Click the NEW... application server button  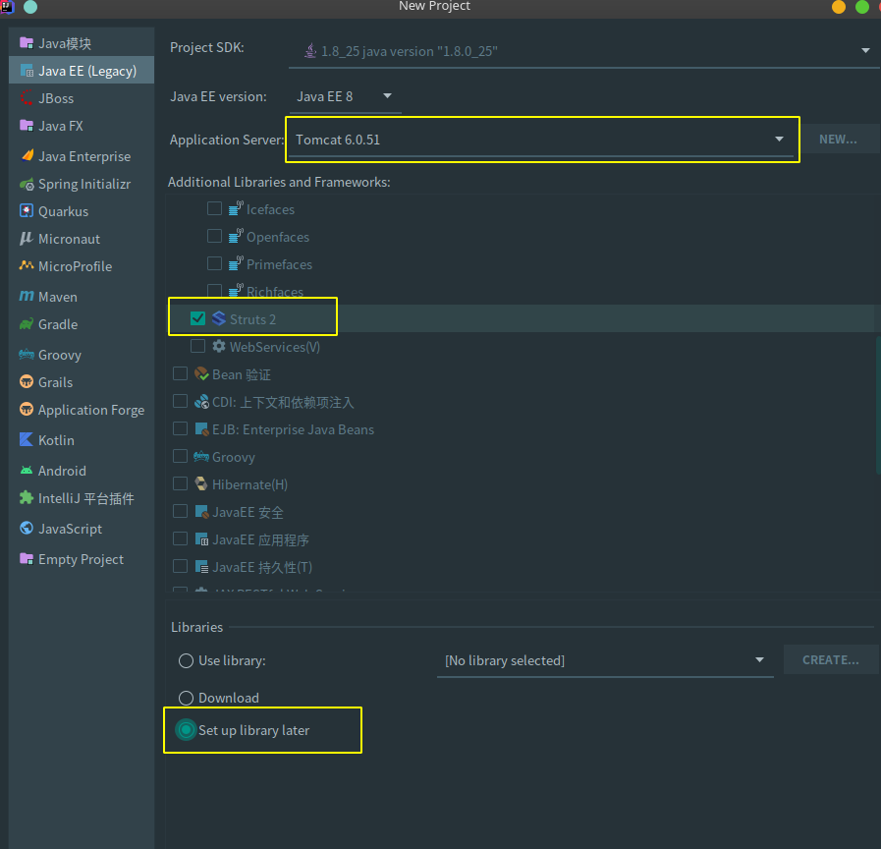click(x=838, y=140)
